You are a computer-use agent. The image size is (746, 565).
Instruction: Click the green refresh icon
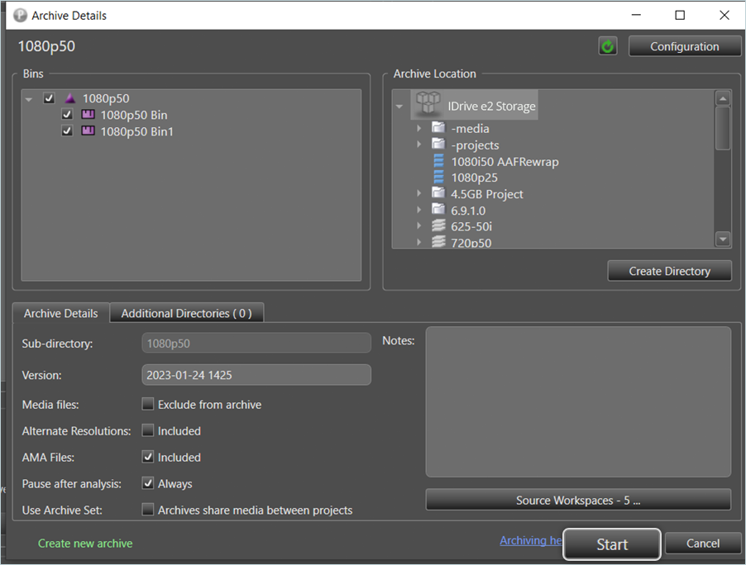608,46
